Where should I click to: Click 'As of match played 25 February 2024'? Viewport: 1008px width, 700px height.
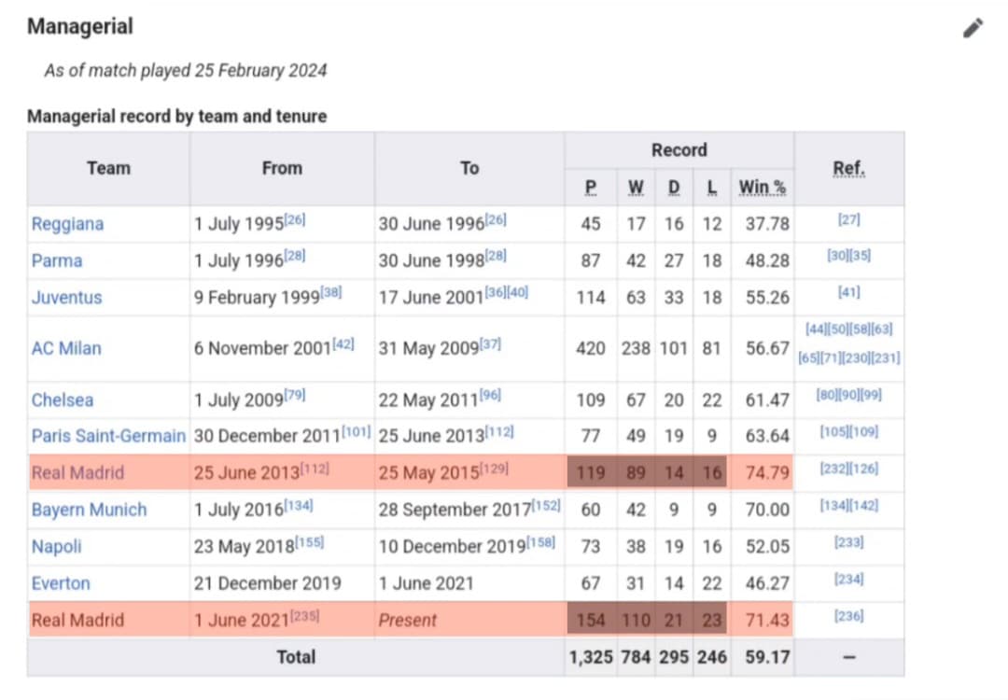click(185, 70)
